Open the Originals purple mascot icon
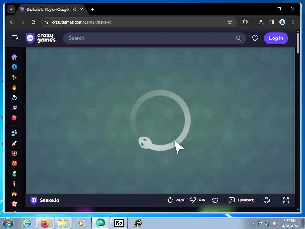 [x=15, y=108]
